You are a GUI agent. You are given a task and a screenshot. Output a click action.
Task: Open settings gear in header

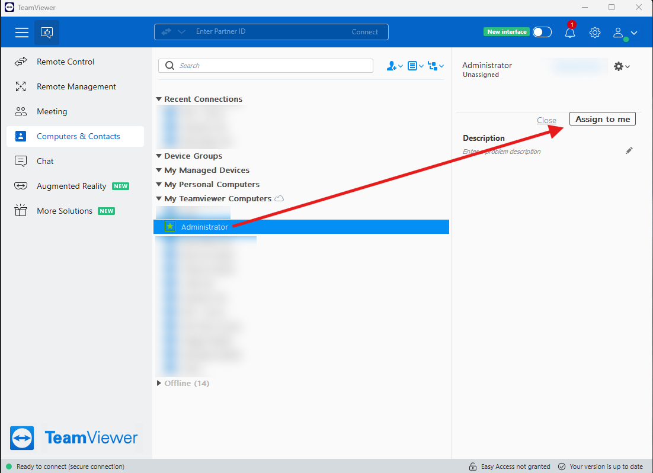coord(595,32)
